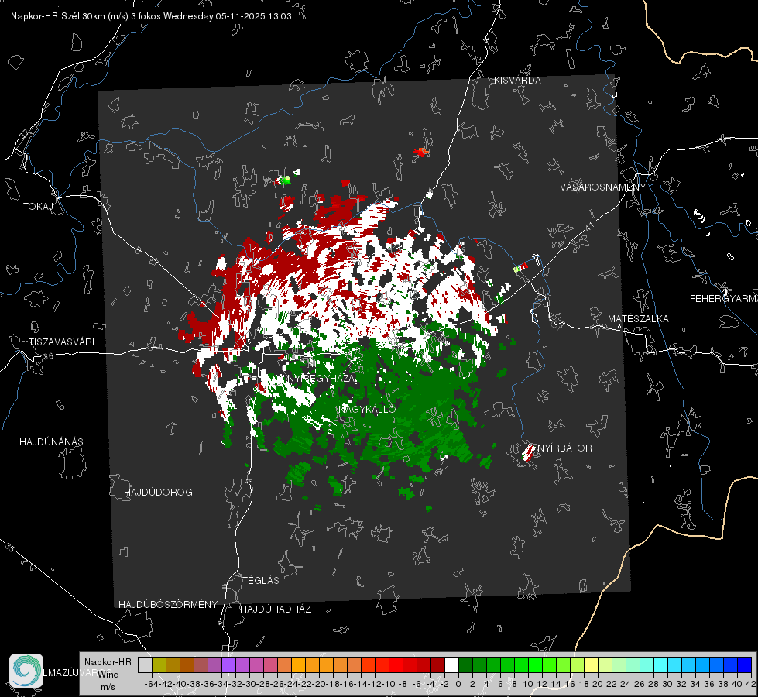Click the Napkor-HR Wind m/s legend title
758x697 pixels.
click(108, 675)
